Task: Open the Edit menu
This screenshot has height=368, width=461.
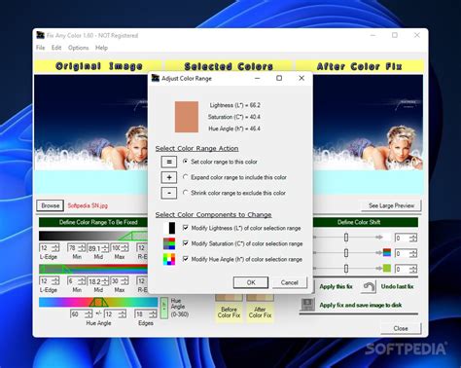Action: [x=56, y=48]
